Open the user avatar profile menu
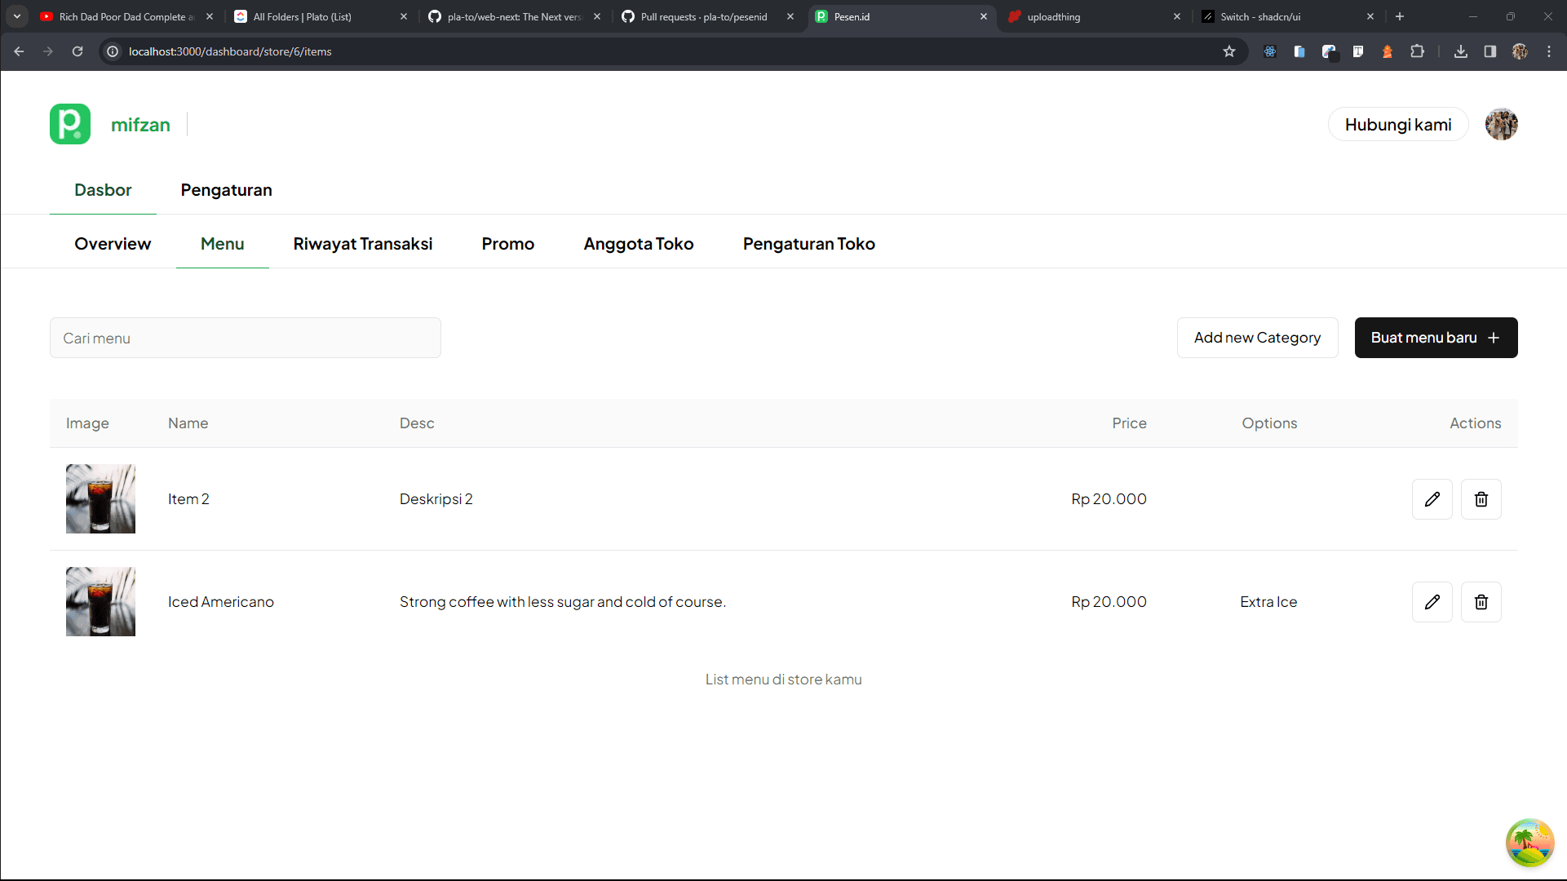This screenshot has height=881, width=1567. click(x=1501, y=124)
